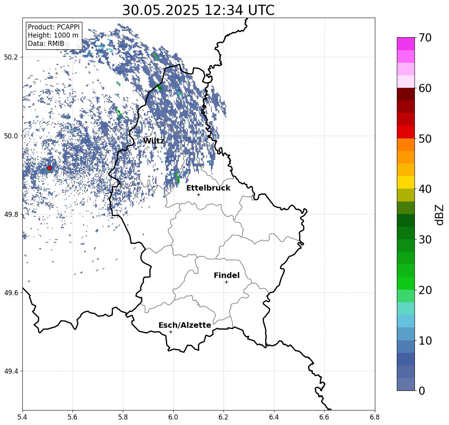Click the colorbar tick label 10

click(425, 341)
